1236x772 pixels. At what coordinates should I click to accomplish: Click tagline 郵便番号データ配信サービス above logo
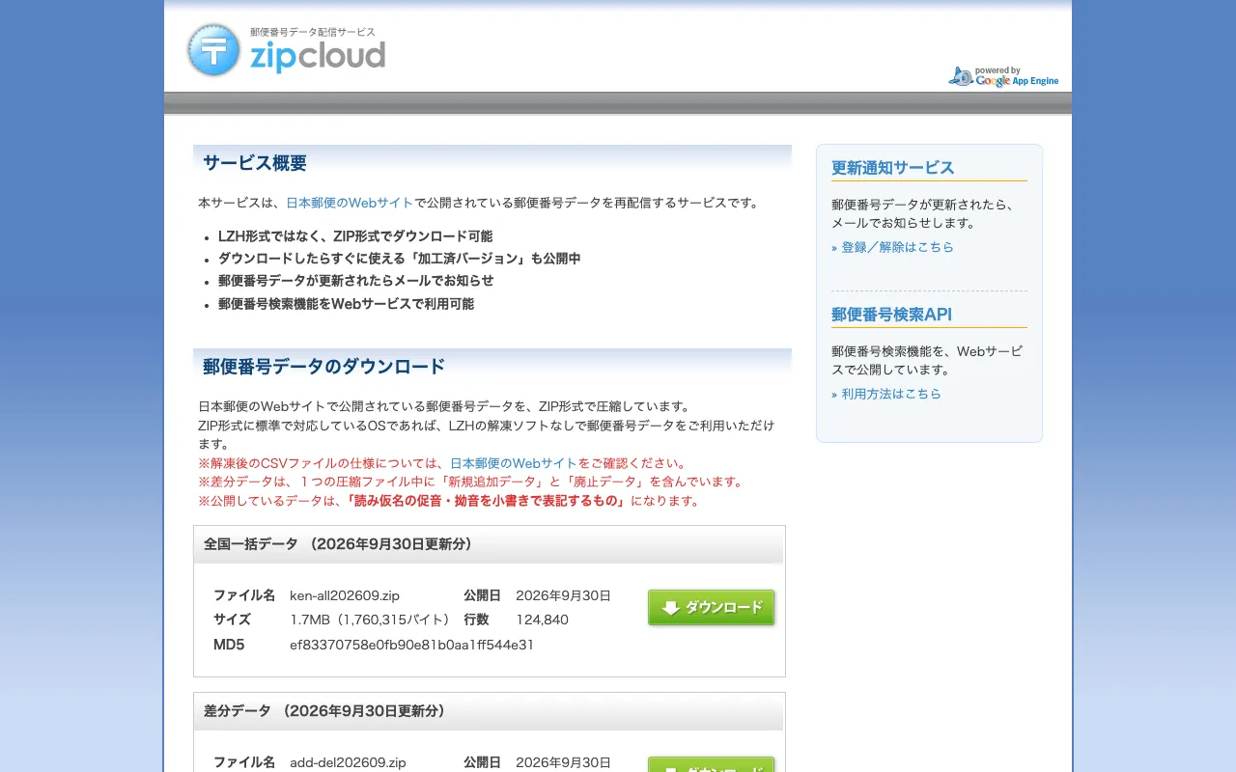coord(313,32)
